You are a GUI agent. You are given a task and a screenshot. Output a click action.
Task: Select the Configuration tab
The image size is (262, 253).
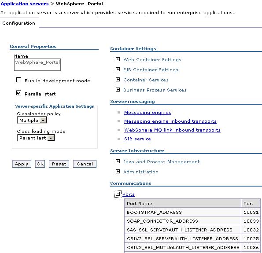(x=18, y=23)
